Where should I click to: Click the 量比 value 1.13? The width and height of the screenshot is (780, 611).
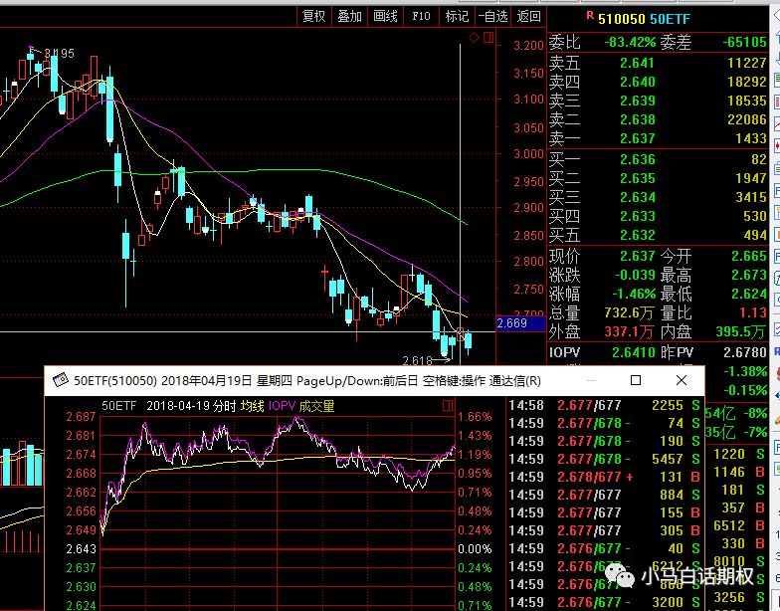click(752, 312)
